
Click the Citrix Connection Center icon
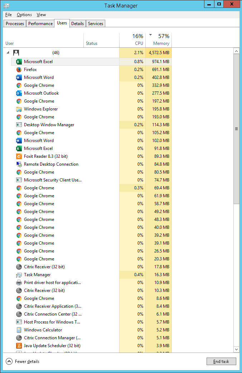[x=19, y=314]
